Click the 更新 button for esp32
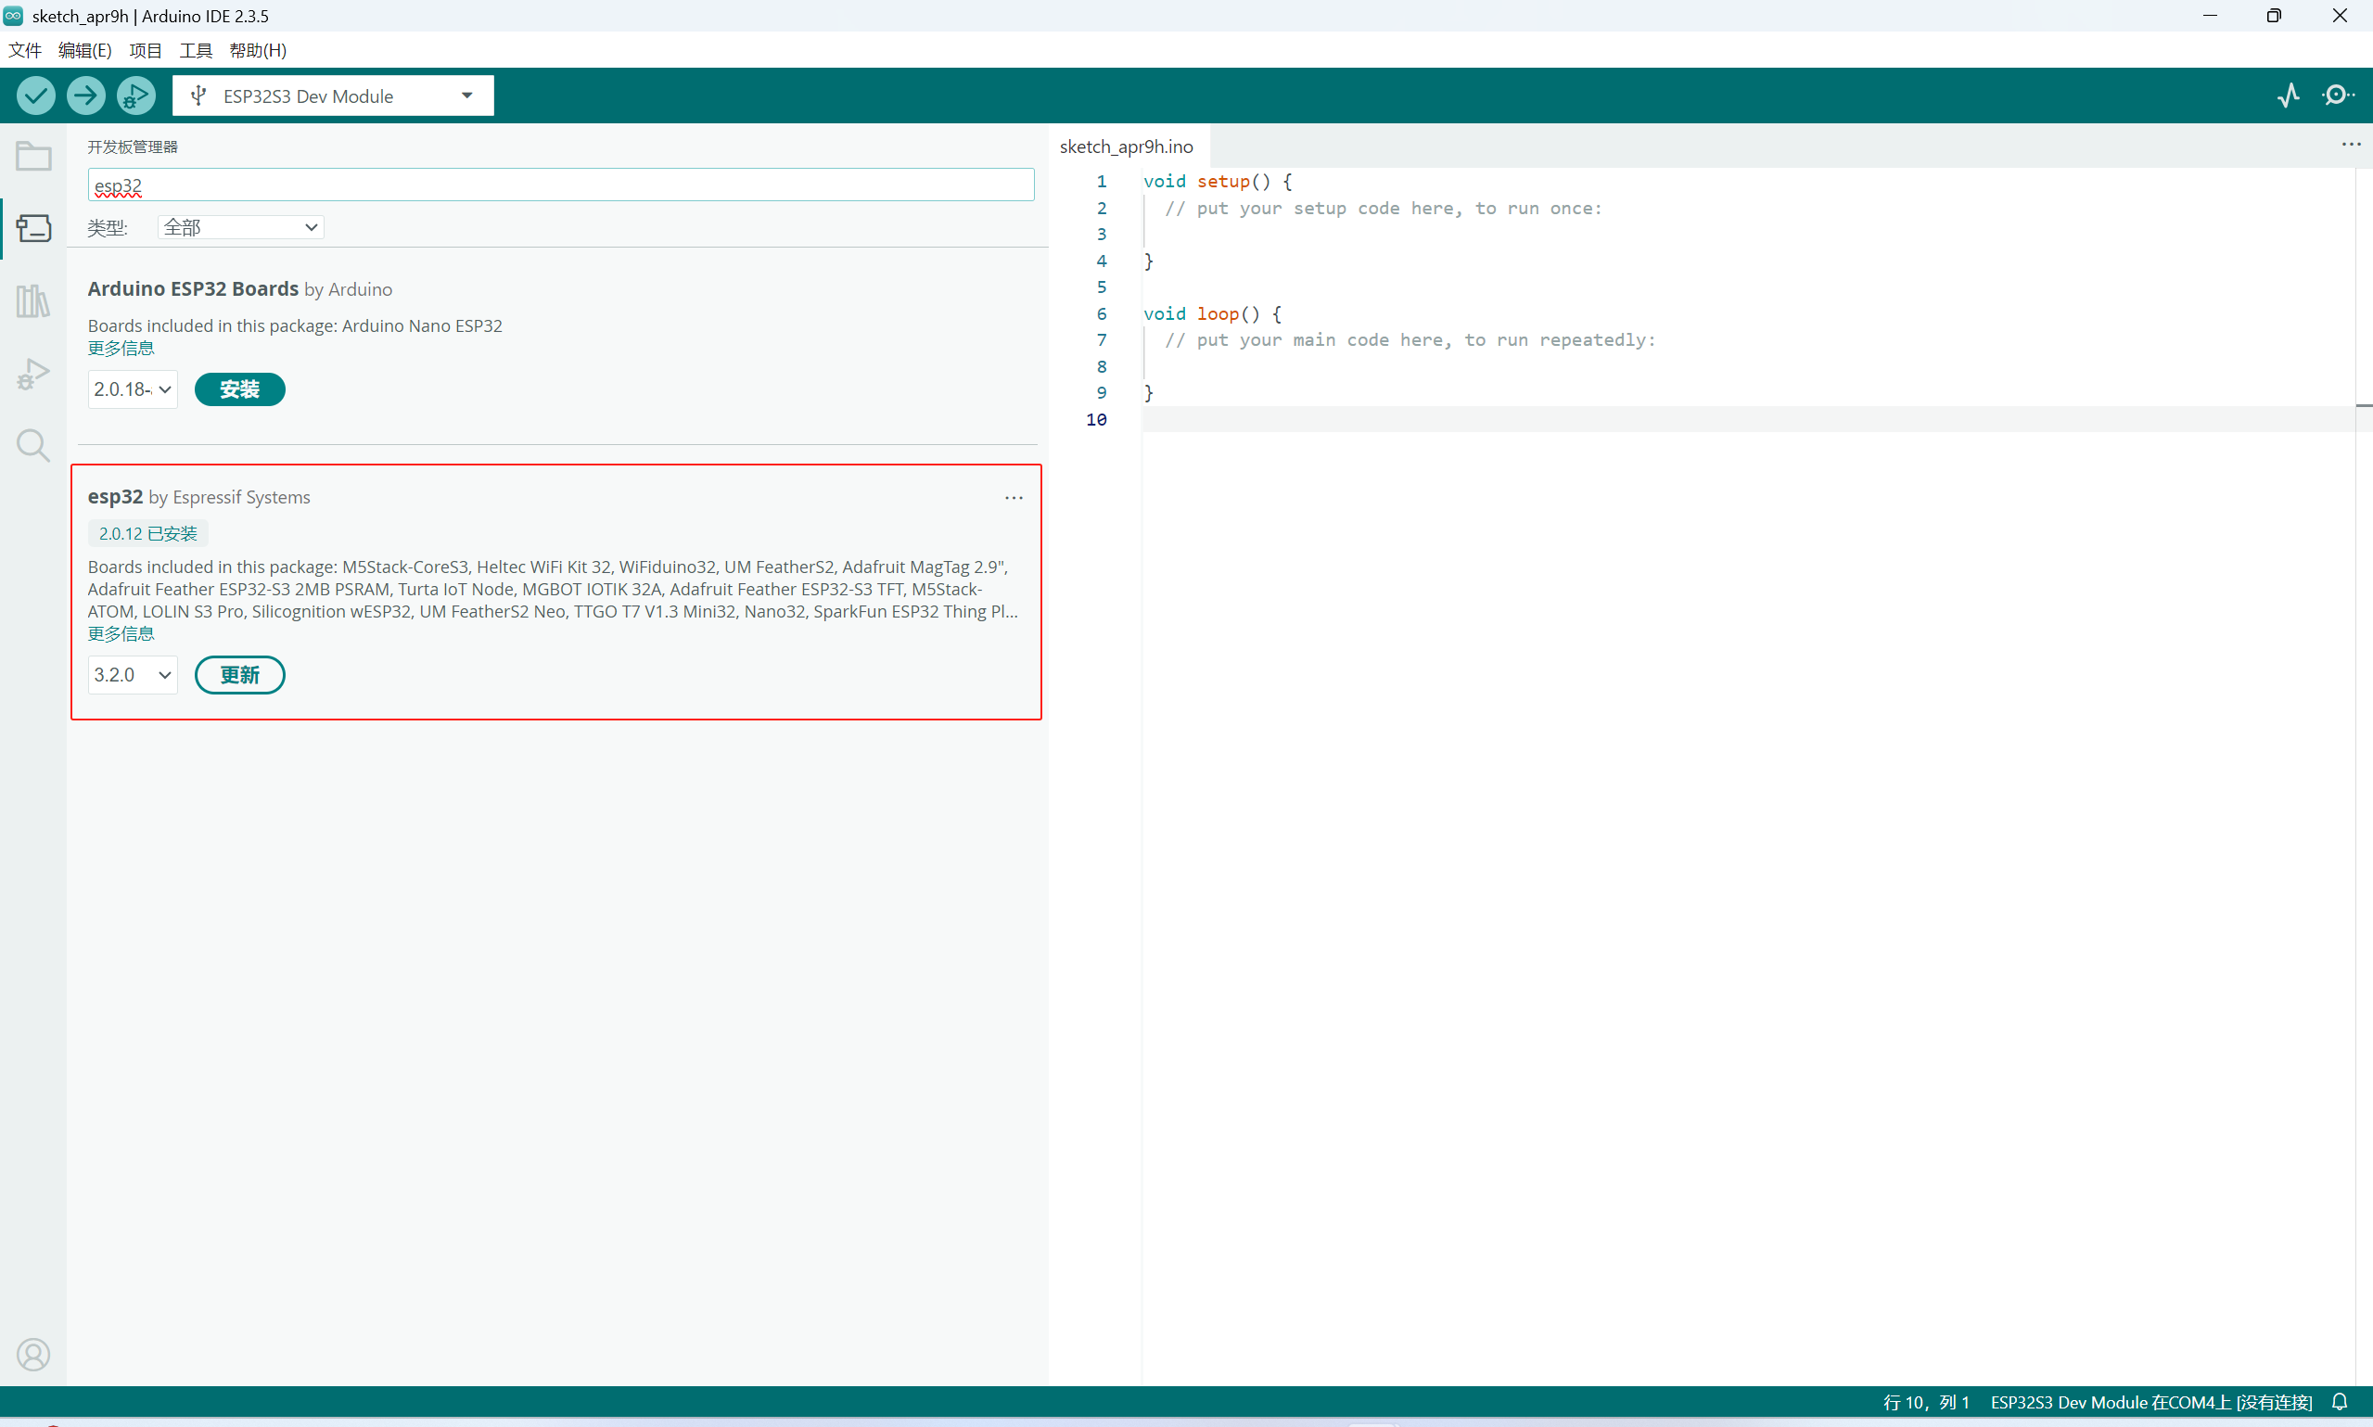 (x=239, y=675)
